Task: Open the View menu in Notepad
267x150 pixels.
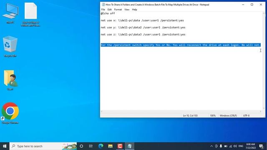Action: [x=127, y=10]
